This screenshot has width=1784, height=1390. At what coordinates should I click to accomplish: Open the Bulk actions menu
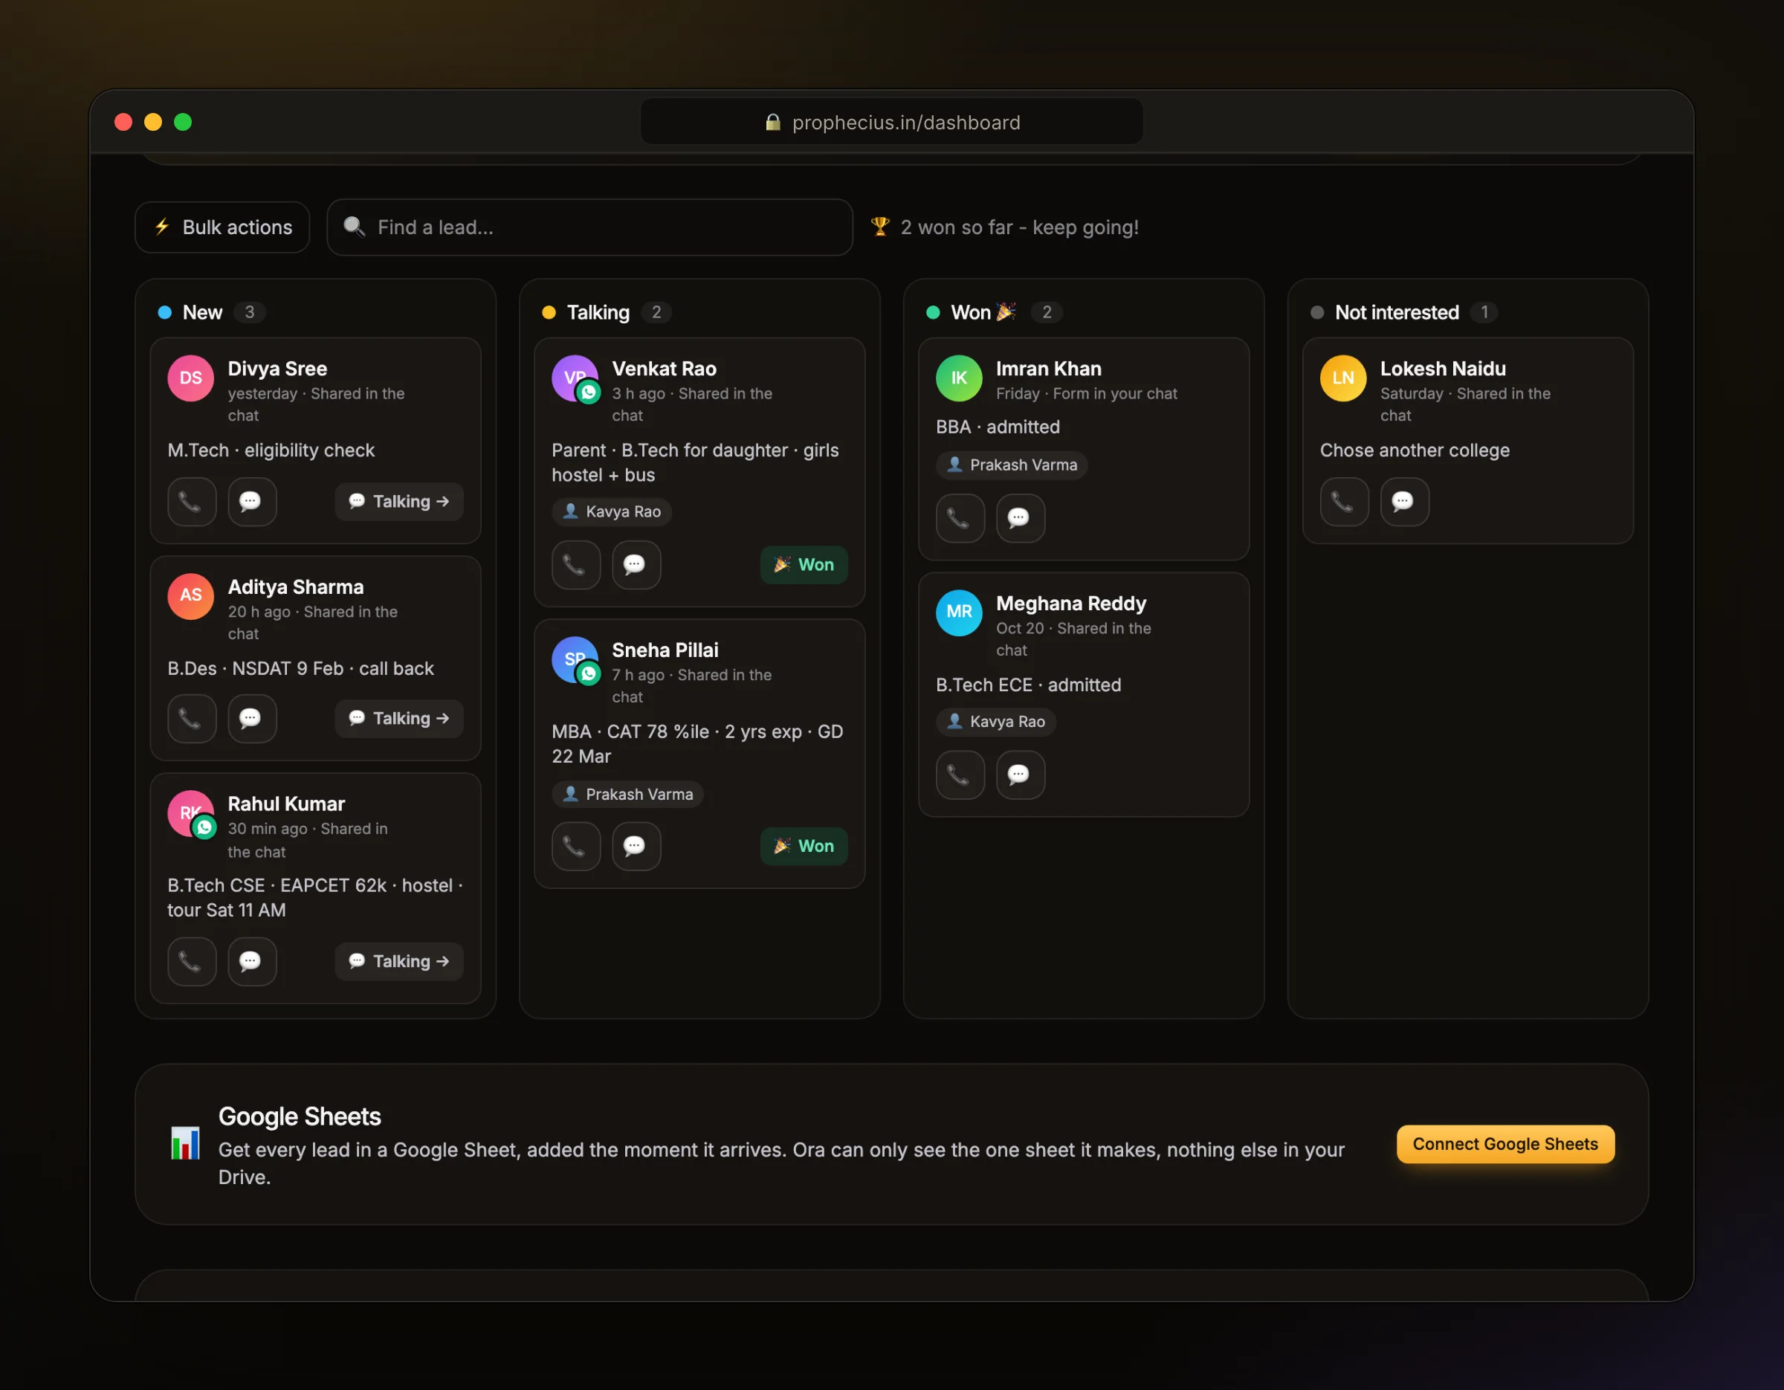222,227
